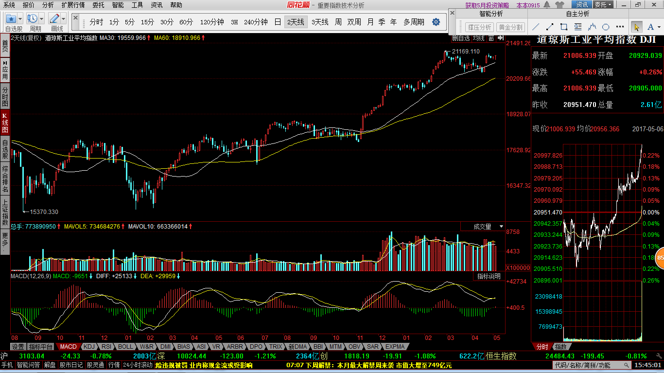Switch to the 指数 tab

click(560, 347)
